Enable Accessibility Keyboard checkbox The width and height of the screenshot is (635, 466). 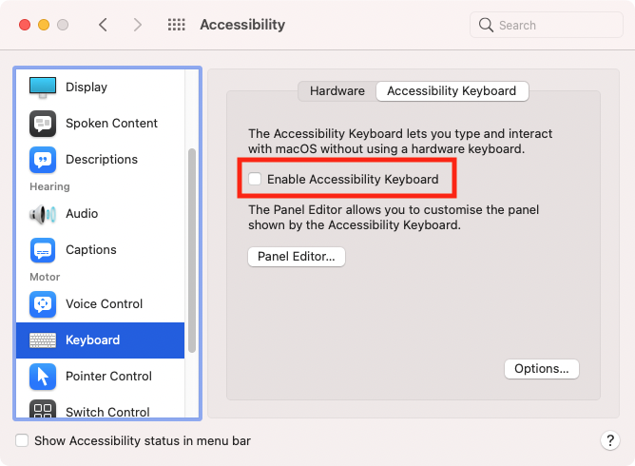pos(255,179)
